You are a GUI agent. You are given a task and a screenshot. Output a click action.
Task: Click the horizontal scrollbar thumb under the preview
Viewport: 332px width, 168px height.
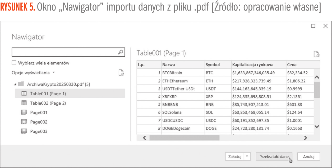(x=184, y=137)
